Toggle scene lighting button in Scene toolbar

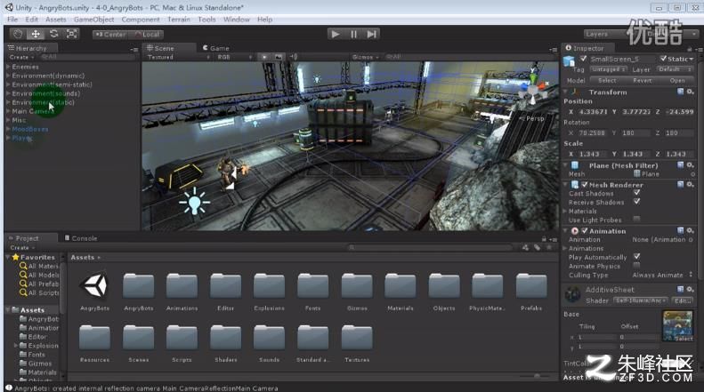click(x=264, y=57)
